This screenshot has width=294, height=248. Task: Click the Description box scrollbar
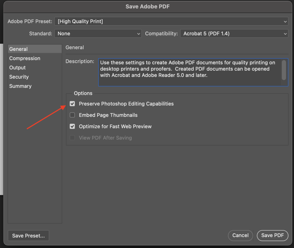[x=284, y=70]
